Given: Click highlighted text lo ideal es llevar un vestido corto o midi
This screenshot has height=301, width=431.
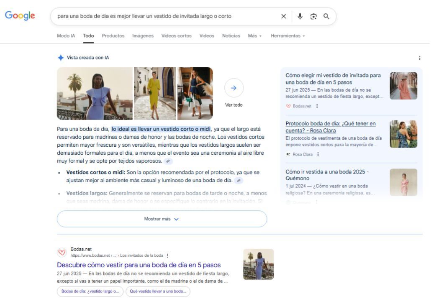Looking at the screenshot, I should pyautogui.click(x=161, y=129).
